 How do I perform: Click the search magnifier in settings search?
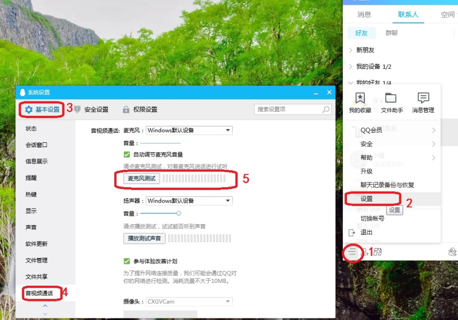[326, 109]
